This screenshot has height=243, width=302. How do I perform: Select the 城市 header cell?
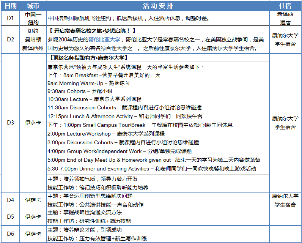(33, 6)
